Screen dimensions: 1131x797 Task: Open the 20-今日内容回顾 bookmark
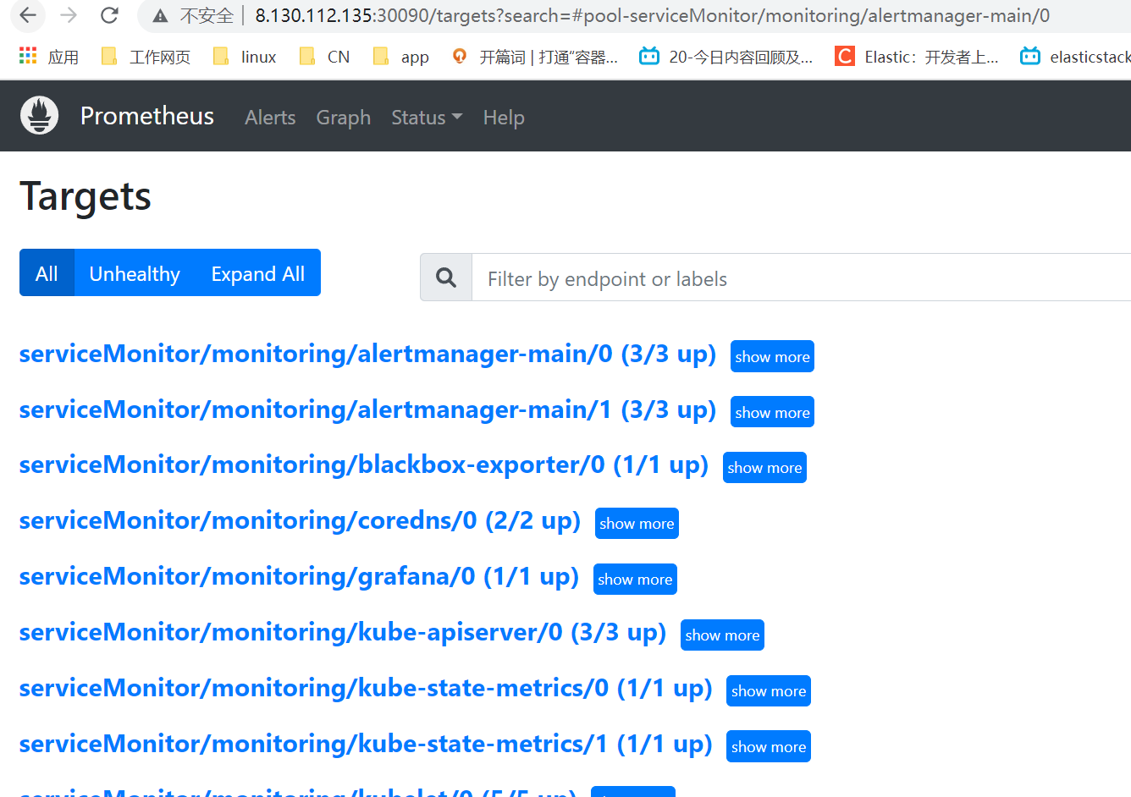pos(726,57)
